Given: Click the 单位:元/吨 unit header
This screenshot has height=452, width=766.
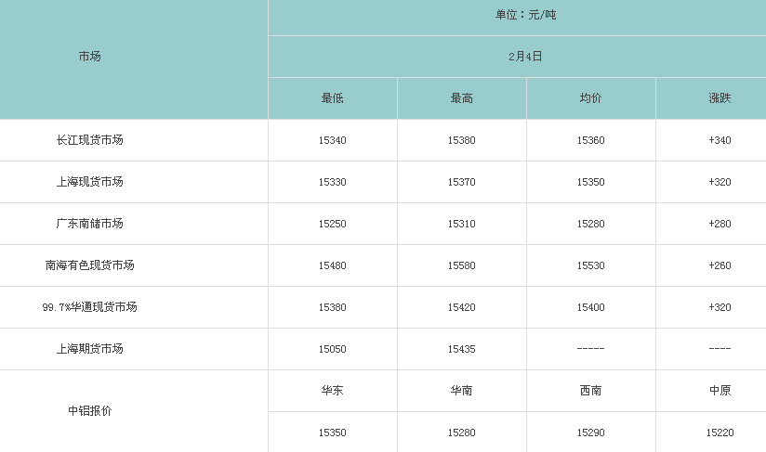Looking at the screenshot, I should click(525, 15).
